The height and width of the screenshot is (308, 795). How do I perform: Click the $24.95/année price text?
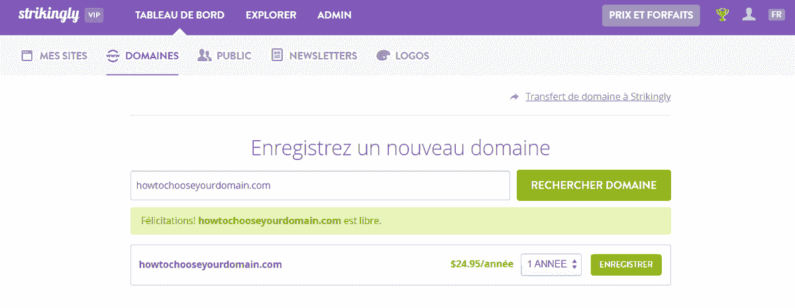pos(482,264)
